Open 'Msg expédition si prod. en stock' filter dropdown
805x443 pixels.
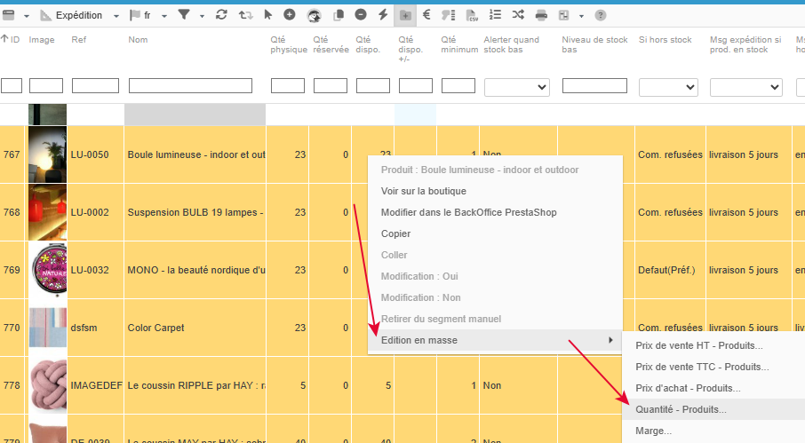pos(746,87)
